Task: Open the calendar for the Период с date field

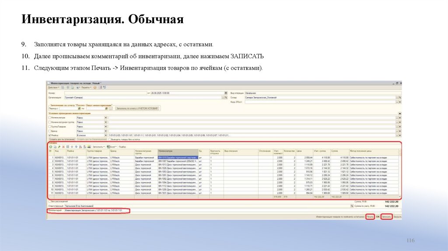Action: pos(79,108)
